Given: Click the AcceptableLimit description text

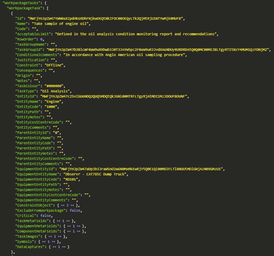Looking at the screenshot, I should [x=137, y=34].
